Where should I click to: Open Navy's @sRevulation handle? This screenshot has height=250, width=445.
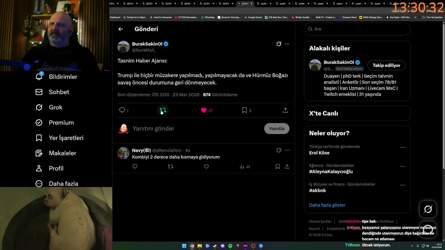click(167, 150)
